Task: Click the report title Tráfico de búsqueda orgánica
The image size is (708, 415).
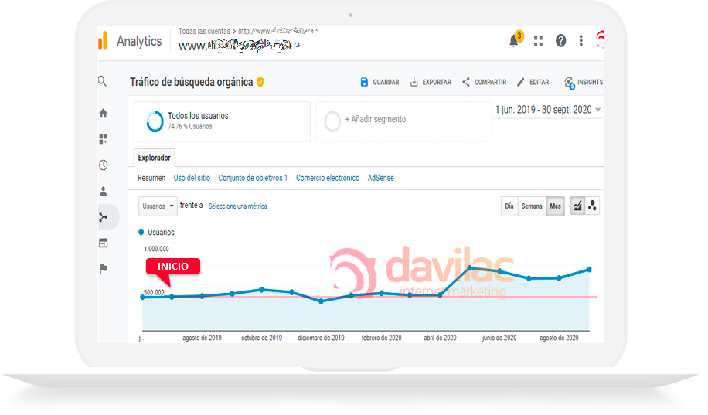Action: (192, 82)
